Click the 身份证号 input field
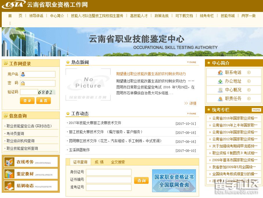Viewport: 263px width, 198px height. pyautogui.click(x=109, y=172)
